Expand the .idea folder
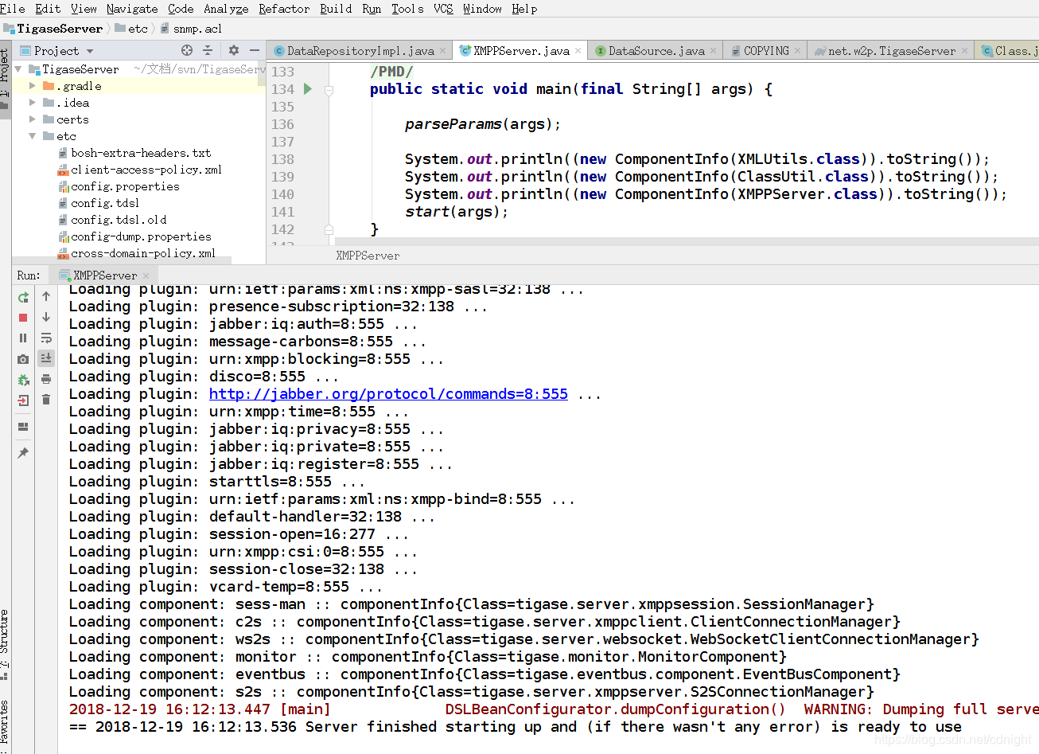Screen dimensions: 1039x754 tap(33, 103)
